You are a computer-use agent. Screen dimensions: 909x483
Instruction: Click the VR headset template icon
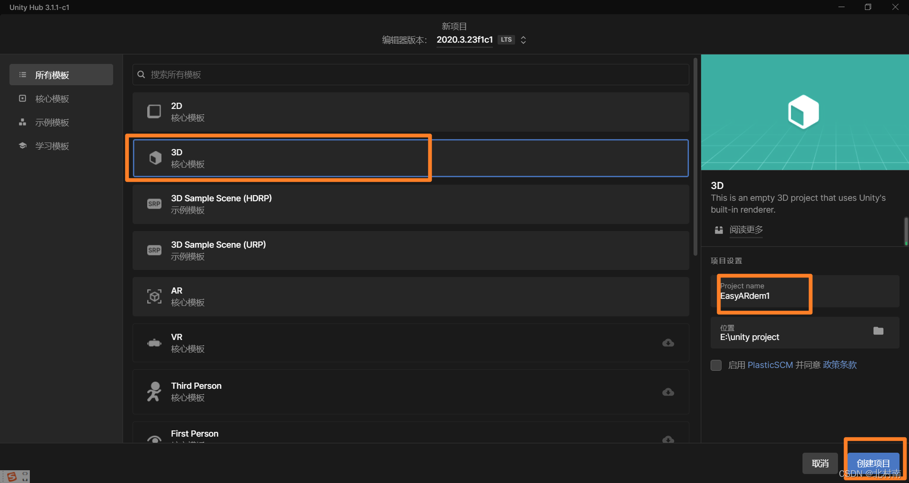[x=154, y=343]
